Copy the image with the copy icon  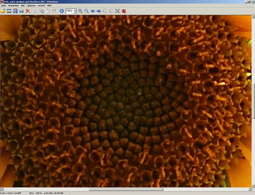42,11
